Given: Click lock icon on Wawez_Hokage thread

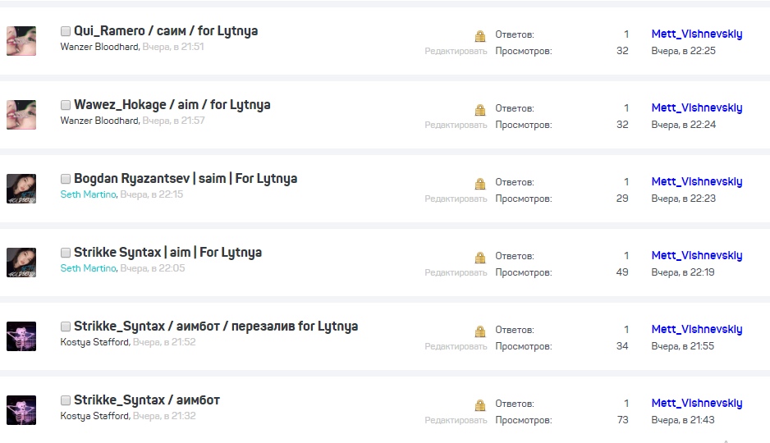Looking at the screenshot, I should pos(480,110).
